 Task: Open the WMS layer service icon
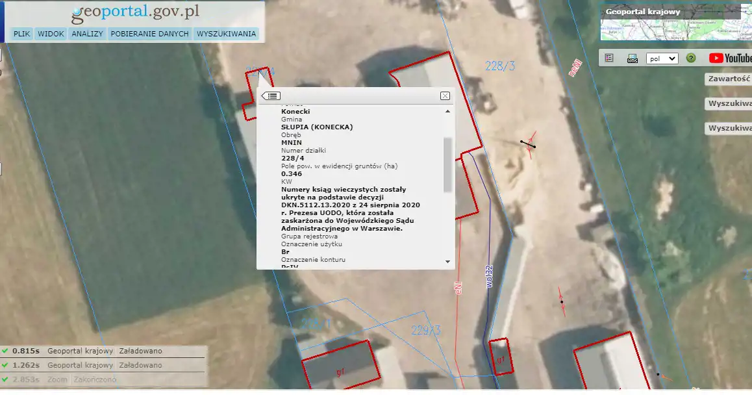click(632, 58)
